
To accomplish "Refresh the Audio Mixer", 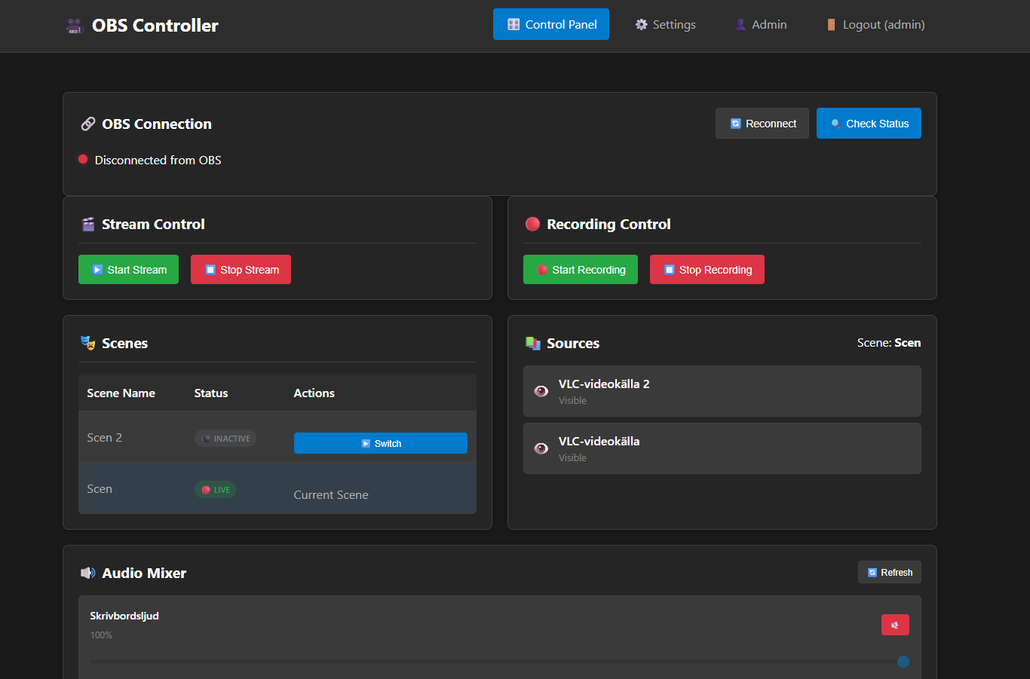I will click(x=890, y=572).
